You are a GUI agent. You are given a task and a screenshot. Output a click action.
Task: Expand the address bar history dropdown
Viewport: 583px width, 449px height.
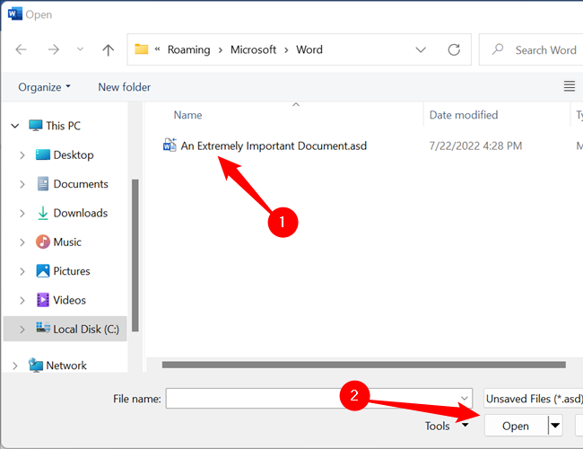421,49
